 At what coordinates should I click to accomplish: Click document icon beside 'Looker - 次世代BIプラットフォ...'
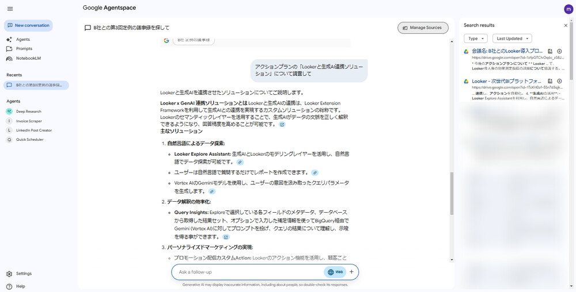tap(550, 82)
